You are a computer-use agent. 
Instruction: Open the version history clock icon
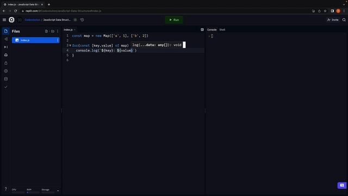click(x=82, y=20)
